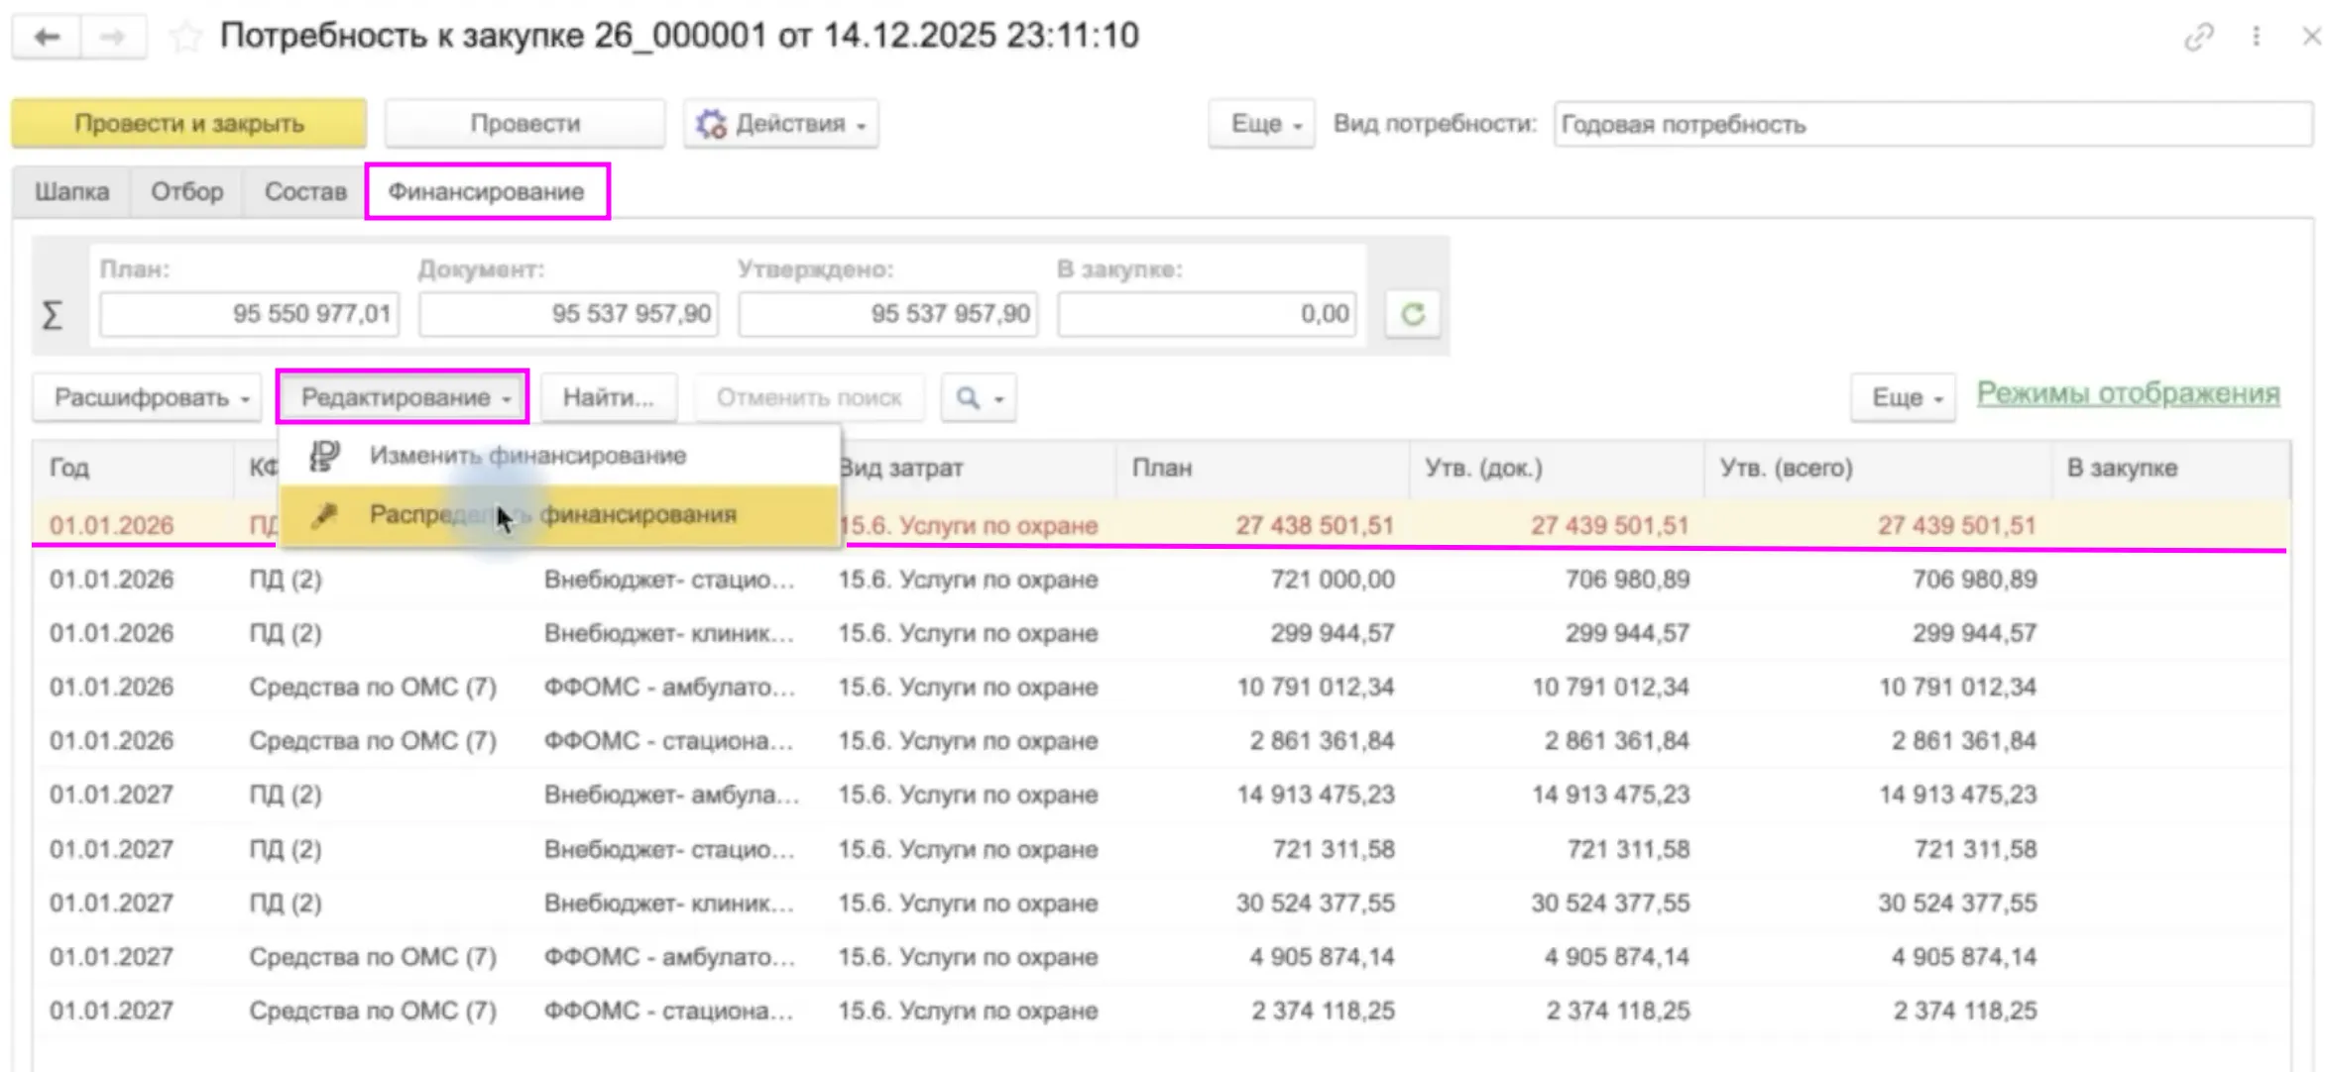This screenshot has width=2326, height=1072.
Task: Click the Документ total field
Action: [568, 314]
